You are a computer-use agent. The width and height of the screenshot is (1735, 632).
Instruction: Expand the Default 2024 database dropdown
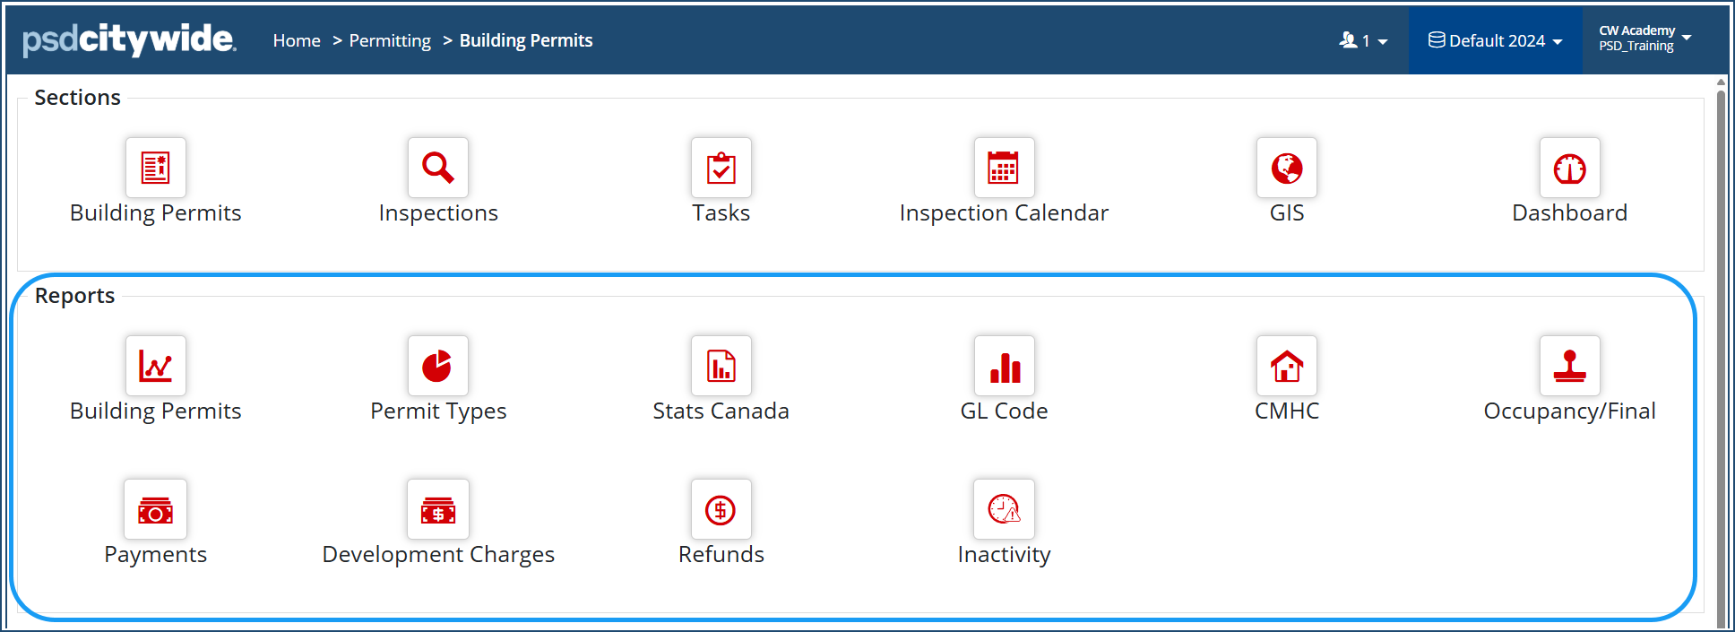(x=1495, y=40)
